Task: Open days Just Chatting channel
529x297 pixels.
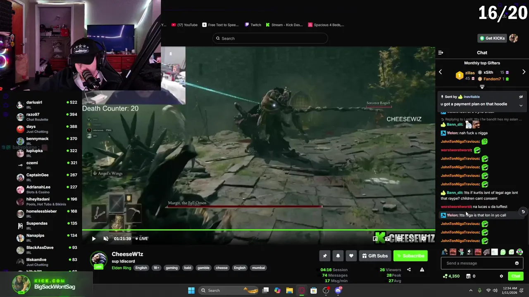Action: 47,129
